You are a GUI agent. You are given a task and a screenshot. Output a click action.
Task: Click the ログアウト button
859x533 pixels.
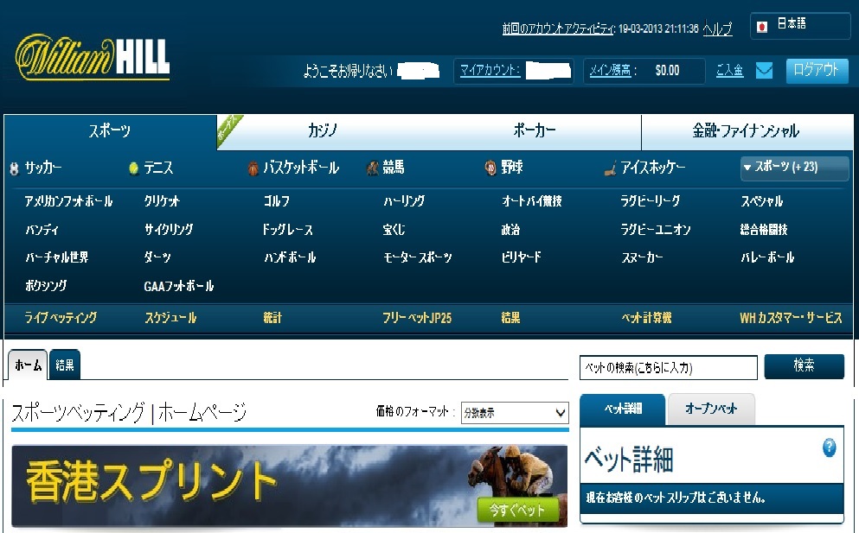[817, 71]
